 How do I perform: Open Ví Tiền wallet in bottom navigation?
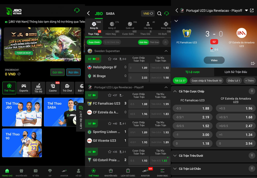tap(35, 173)
